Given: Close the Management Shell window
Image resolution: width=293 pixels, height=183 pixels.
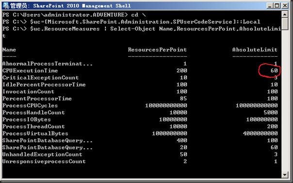Looking at the screenshot, I should point(285,6).
